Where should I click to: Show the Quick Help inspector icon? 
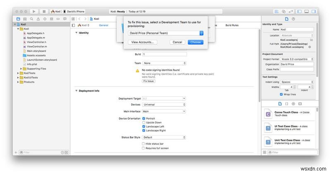293,19
